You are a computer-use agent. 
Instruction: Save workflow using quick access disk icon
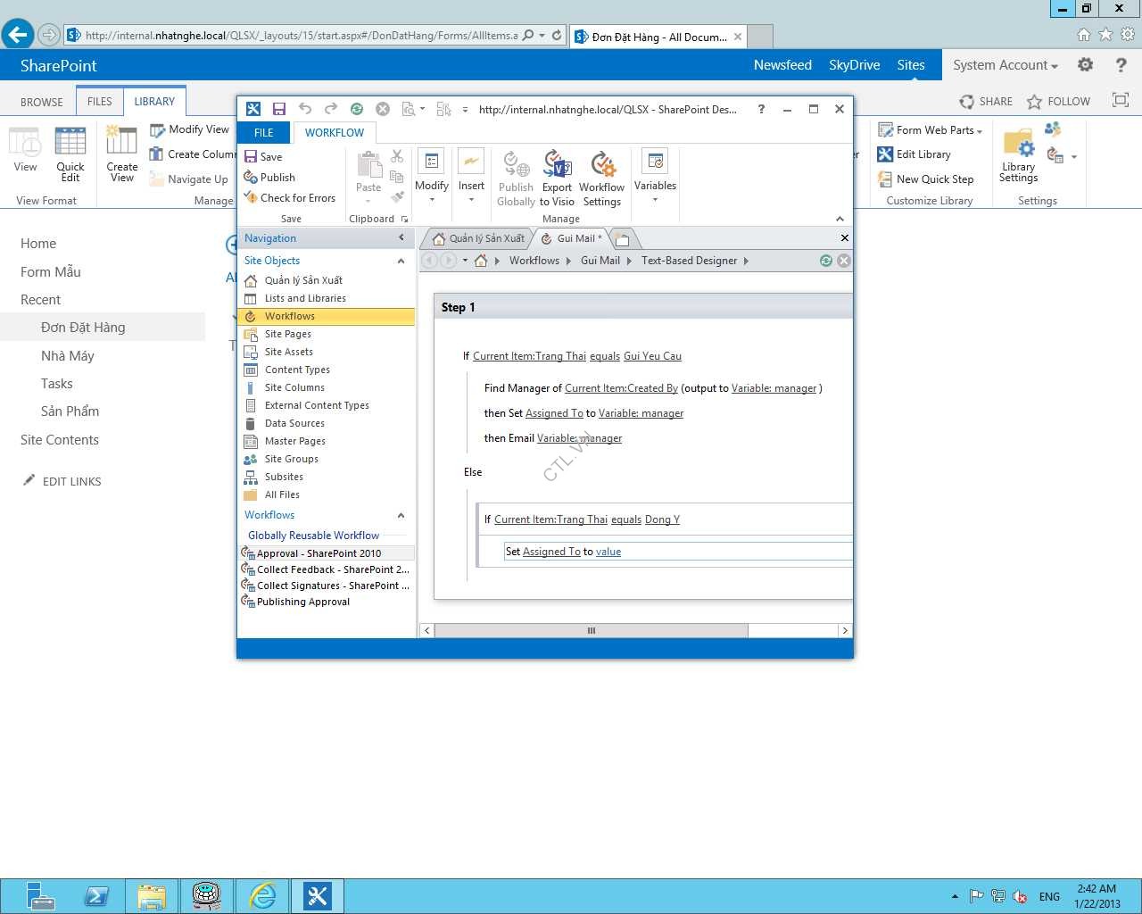(x=279, y=109)
